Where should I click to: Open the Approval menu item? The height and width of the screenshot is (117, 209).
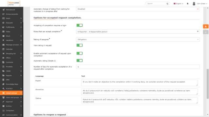11,102
